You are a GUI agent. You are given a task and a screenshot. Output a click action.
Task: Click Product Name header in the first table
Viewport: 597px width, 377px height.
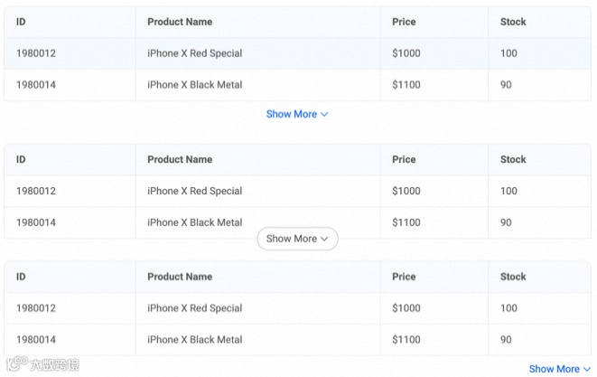[x=180, y=22]
